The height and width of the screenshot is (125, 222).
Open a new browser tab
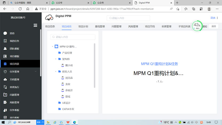click(177, 3)
